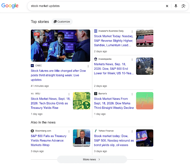This screenshot has height=166, width=190.
Task: Click the Also in the news heading
Action: click(x=43, y=123)
